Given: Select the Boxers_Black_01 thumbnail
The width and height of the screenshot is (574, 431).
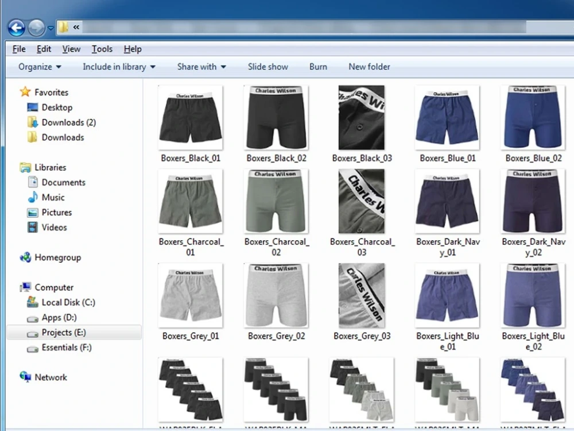Looking at the screenshot, I should pos(191,117).
